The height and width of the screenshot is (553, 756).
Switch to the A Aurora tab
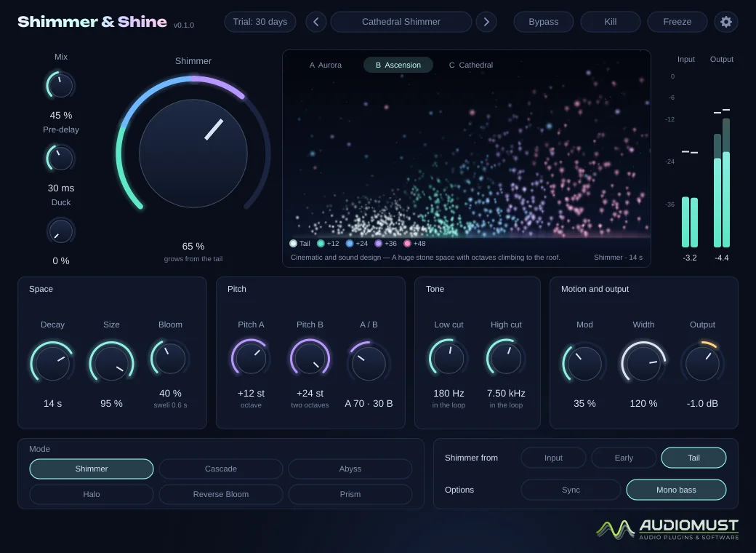click(x=326, y=65)
